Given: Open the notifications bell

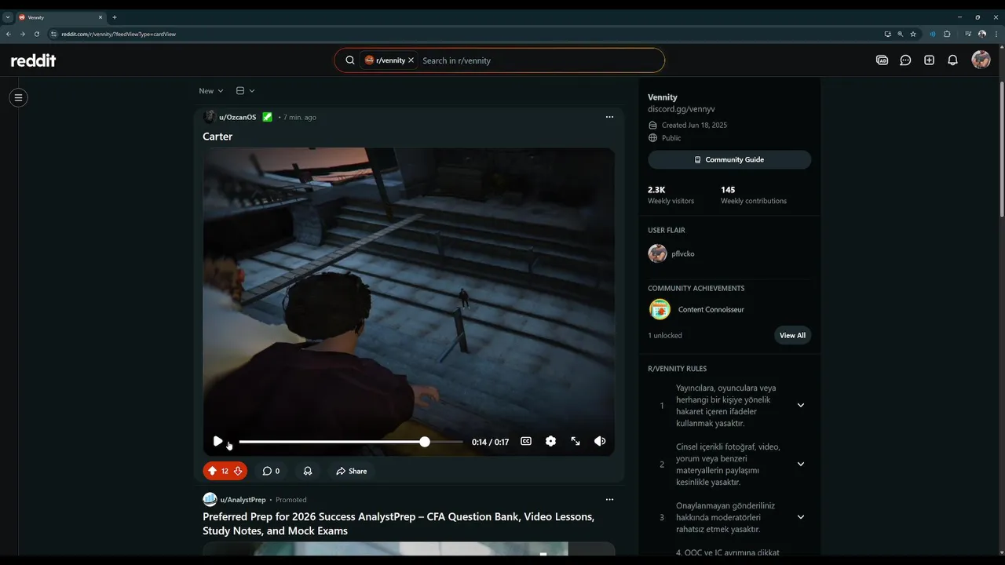Looking at the screenshot, I should (952, 60).
